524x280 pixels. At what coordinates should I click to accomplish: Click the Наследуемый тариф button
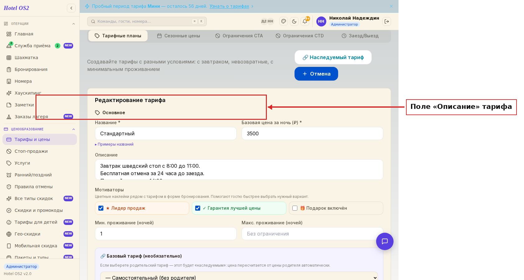coord(333,57)
